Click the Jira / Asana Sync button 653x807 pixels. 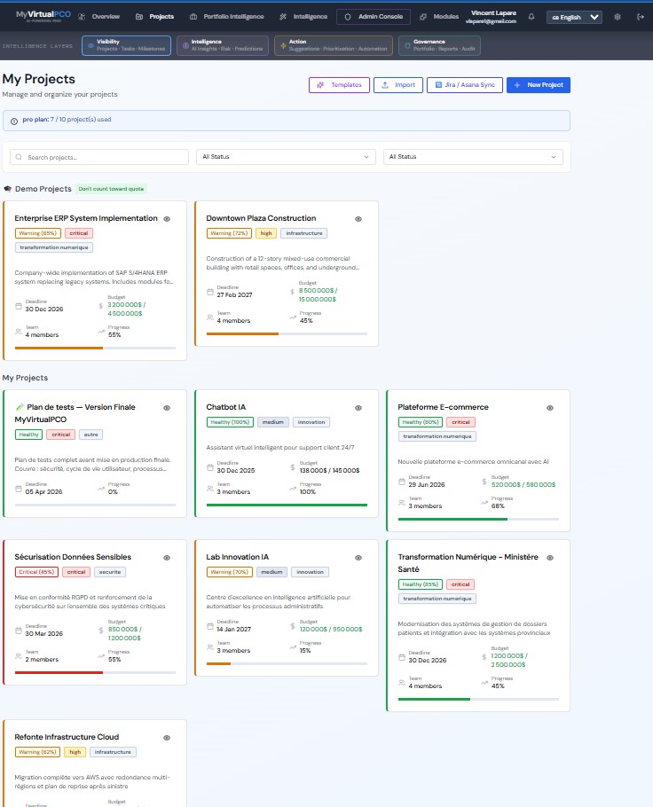465,85
